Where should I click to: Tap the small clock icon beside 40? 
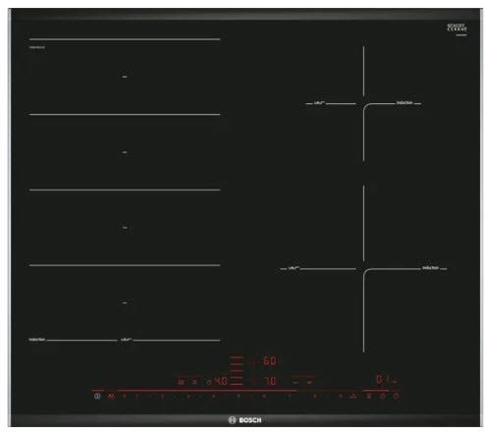209,382
